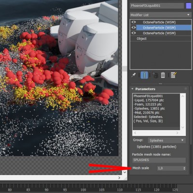Image resolution: width=193 pixels, height=193 pixels.
Task: Click scroll-up arrow in info list
Action: tap(183, 96)
